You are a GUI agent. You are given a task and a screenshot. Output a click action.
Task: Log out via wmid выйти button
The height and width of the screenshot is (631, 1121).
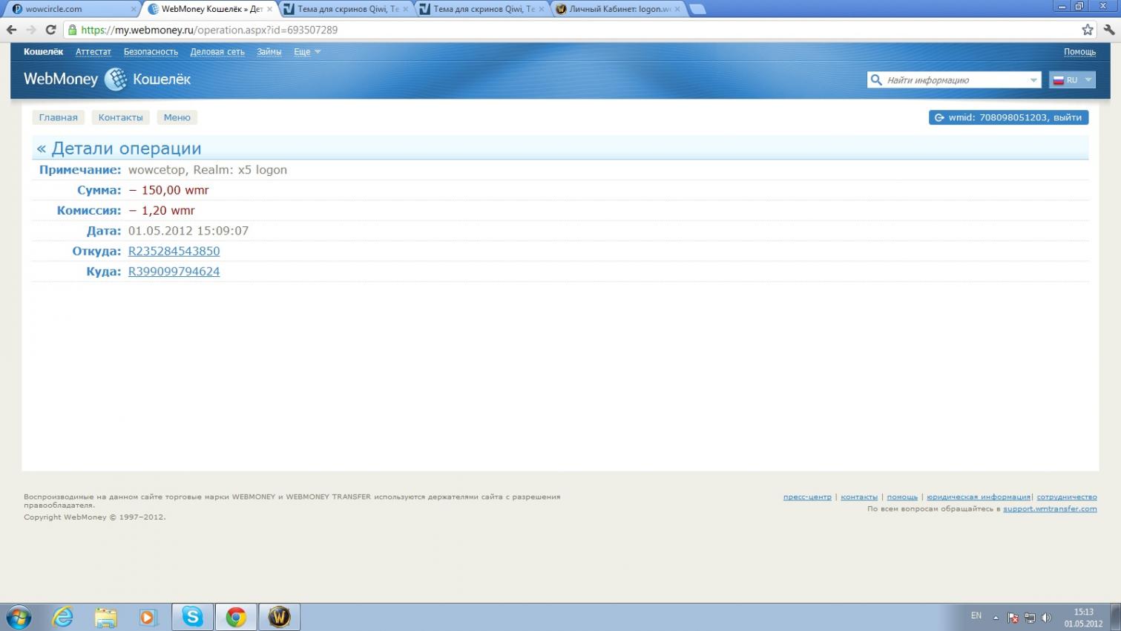click(1008, 117)
